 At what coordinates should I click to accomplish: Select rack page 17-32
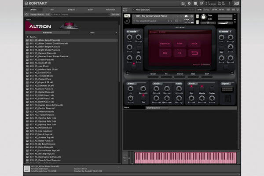click(207, 10)
